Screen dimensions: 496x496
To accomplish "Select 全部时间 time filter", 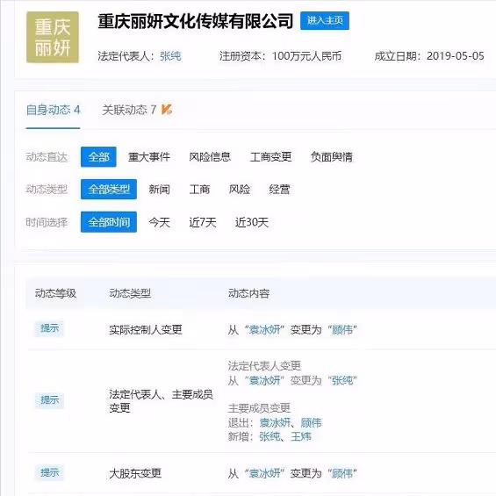I will [x=109, y=222].
